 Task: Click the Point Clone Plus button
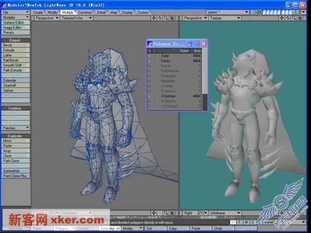pos(16,176)
